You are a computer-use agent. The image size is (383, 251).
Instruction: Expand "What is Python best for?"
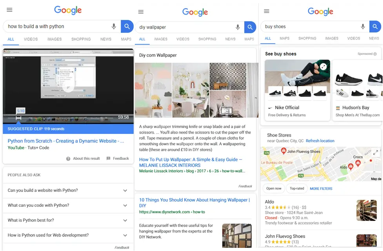click(68, 220)
